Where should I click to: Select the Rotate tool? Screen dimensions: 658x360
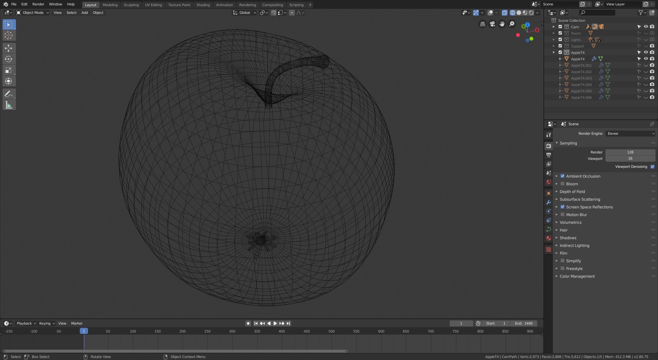tap(8, 59)
